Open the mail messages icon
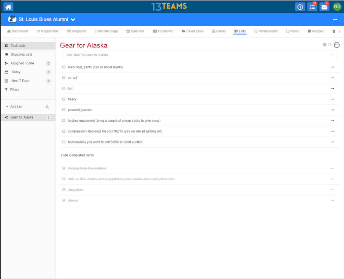 pos(324,7)
